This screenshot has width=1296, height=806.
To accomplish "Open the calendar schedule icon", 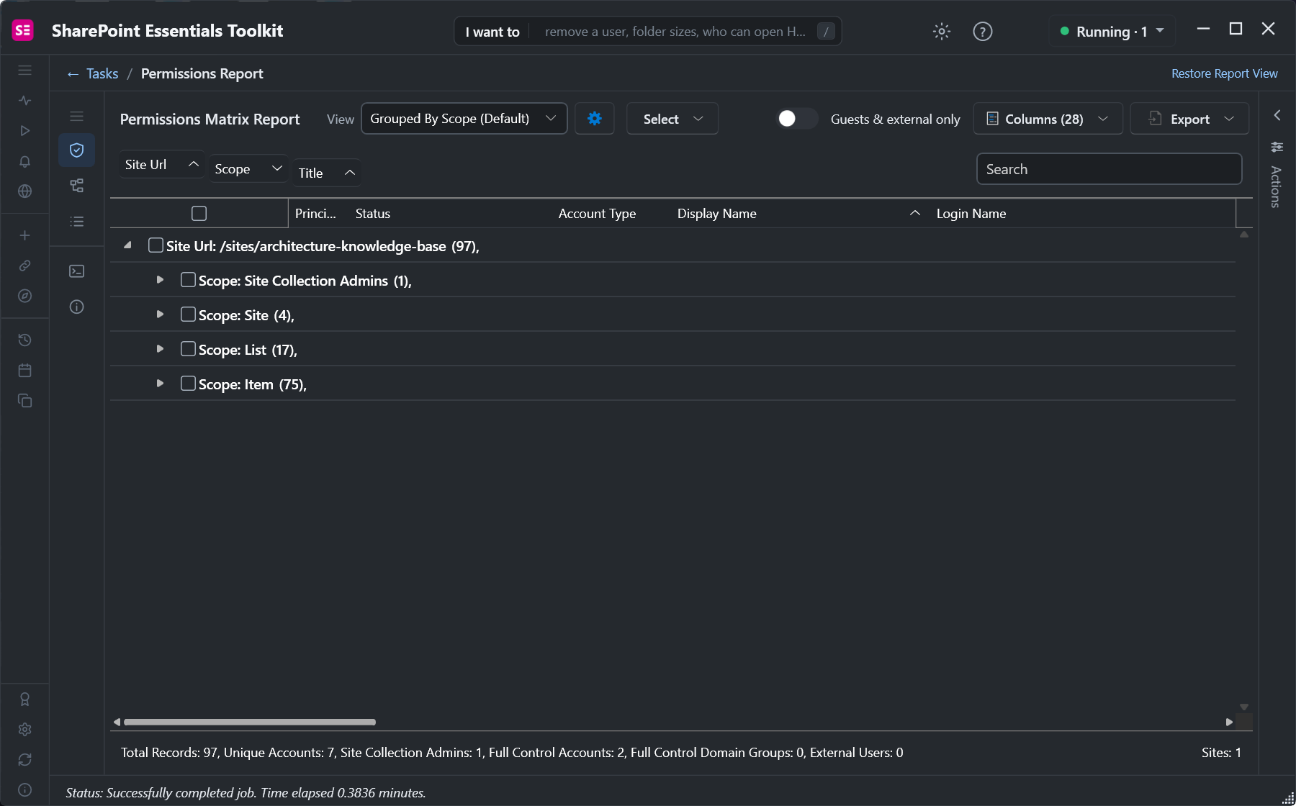I will click(x=25, y=370).
